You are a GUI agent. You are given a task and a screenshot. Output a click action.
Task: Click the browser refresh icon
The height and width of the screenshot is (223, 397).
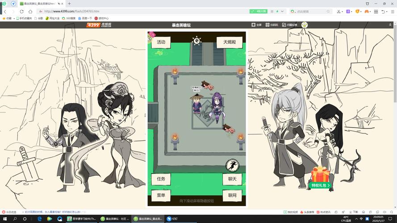(21, 11)
